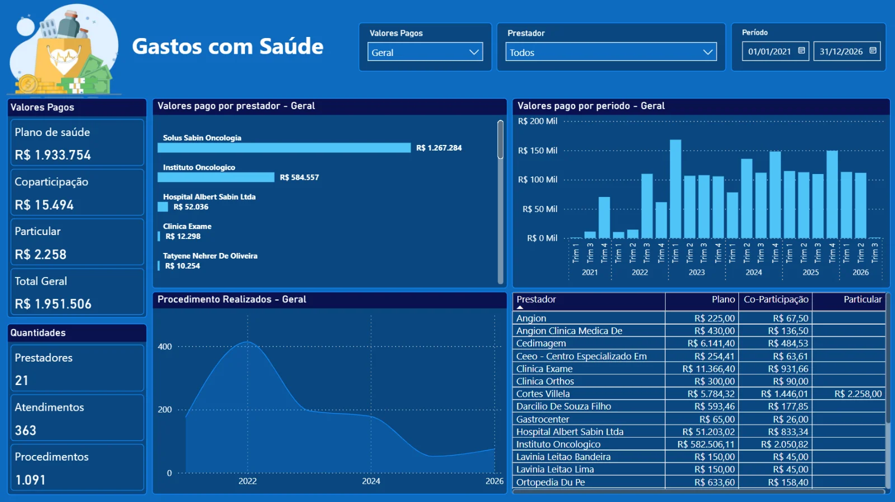Select the Ortopedia Du Pe row
This screenshot has height=502, width=895.
click(x=699, y=482)
